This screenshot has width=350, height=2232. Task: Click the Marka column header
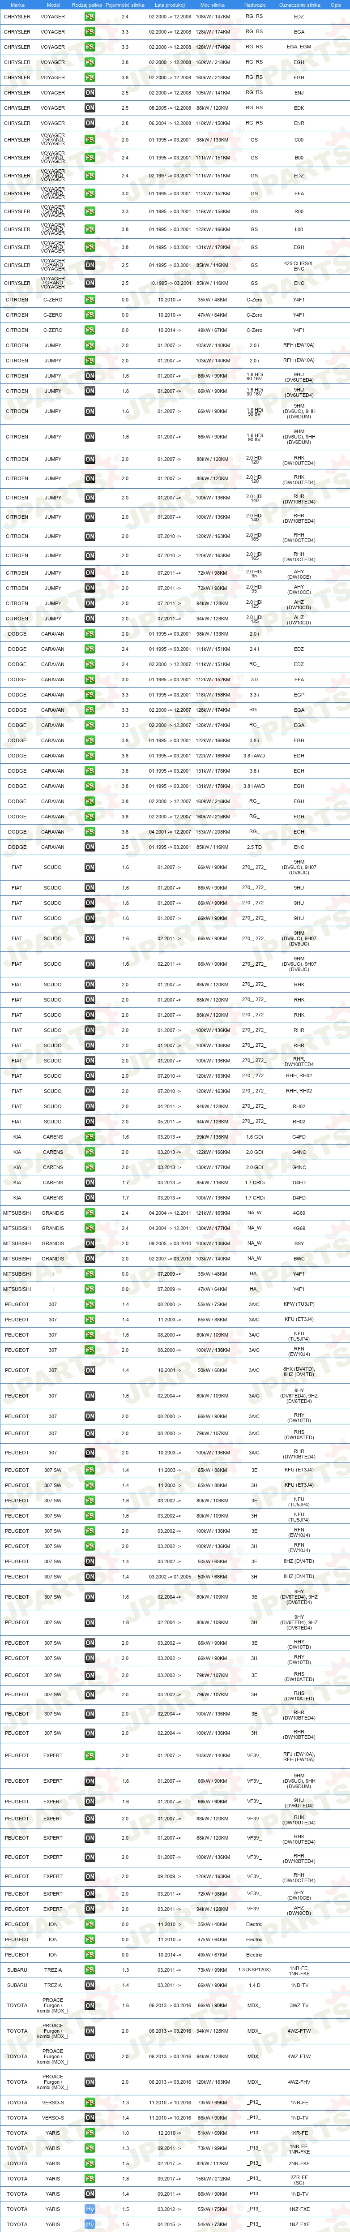click(17, 5)
